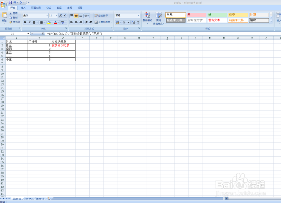Viewport: 281px width, 203px height.
Task: Apply cell borders from the font group
Action: [x=42, y=22]
